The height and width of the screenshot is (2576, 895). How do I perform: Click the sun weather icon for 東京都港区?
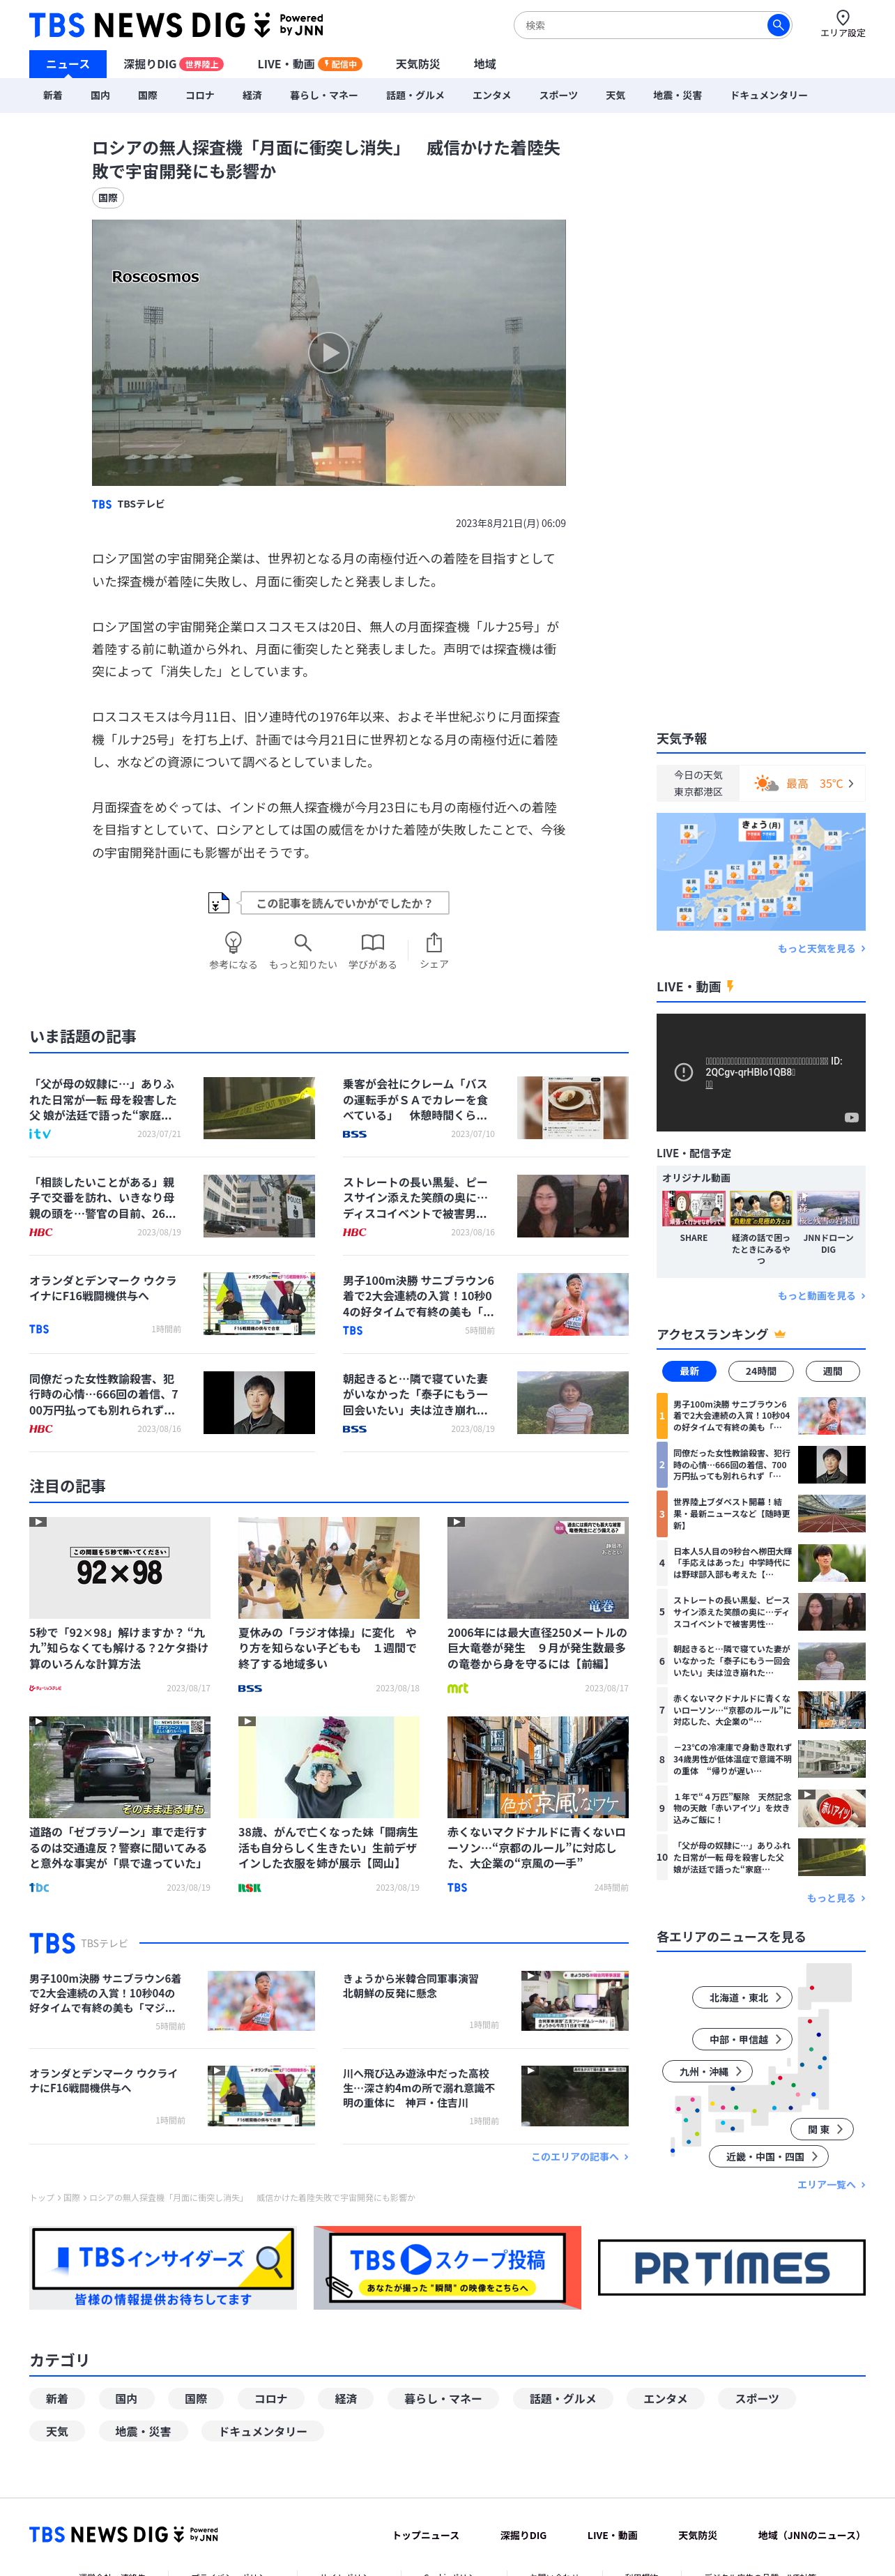pos(766,784)
